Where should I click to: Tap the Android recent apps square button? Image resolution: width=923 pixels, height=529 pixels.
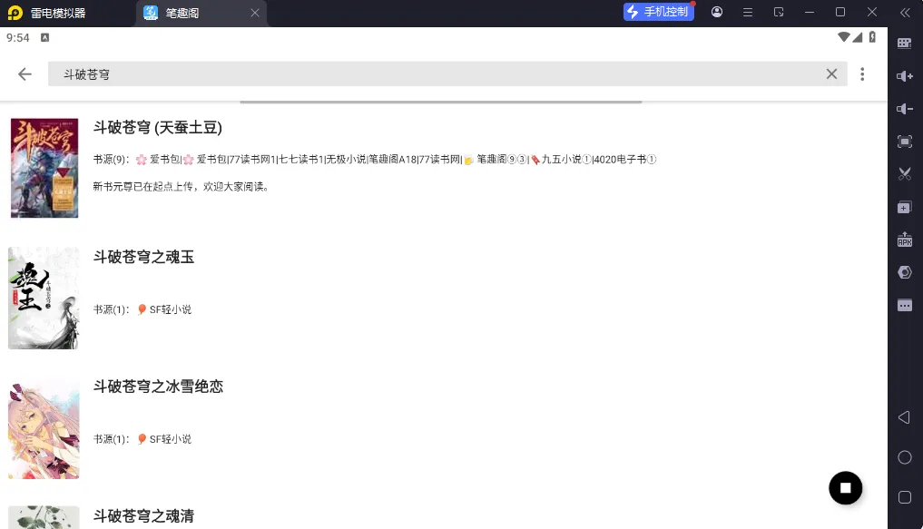tap(905, 497)
